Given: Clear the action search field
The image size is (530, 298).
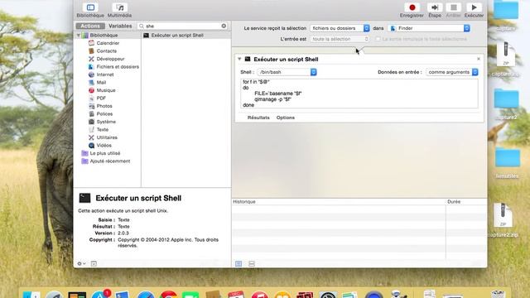Looking at the screenshot, I should (x=224, y=26).
